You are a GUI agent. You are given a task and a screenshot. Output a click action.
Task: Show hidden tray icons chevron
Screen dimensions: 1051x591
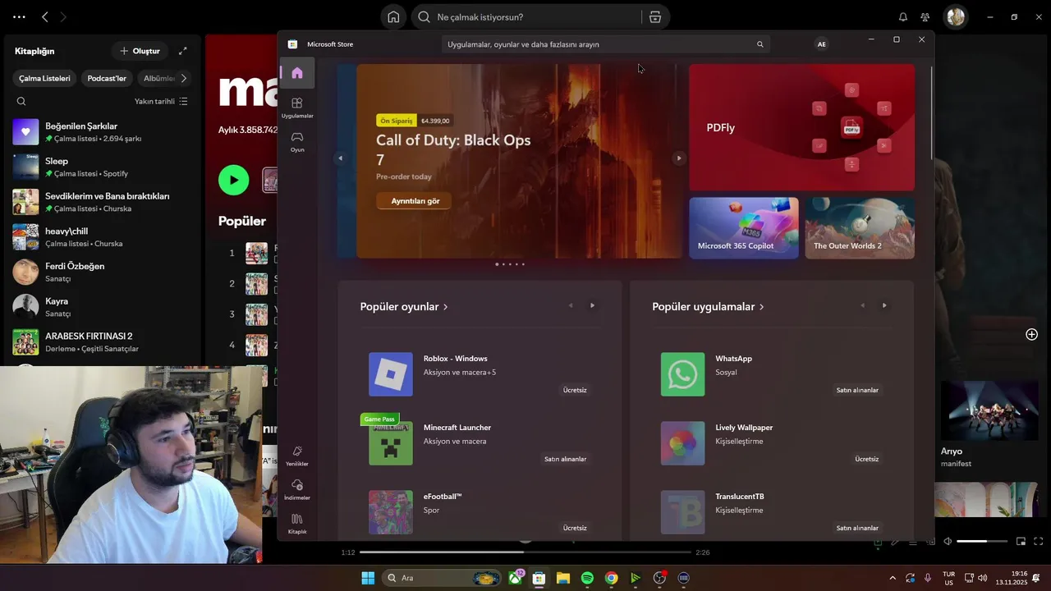pyautogui.click(x=893, y=578)
